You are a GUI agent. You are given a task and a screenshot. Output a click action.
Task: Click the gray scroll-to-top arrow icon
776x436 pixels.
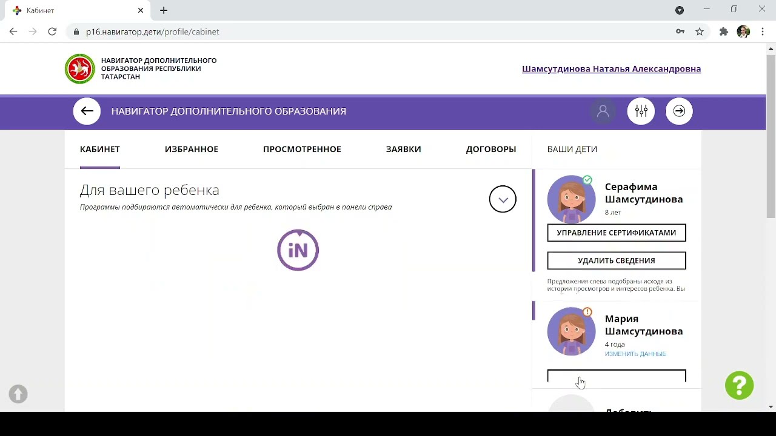point(18,394)
